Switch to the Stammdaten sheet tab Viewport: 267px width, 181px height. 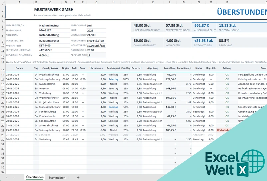57,178
